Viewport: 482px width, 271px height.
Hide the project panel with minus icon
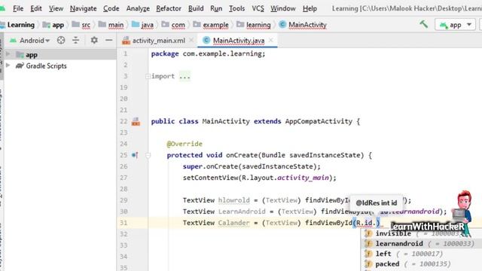(x=108, y=40)
